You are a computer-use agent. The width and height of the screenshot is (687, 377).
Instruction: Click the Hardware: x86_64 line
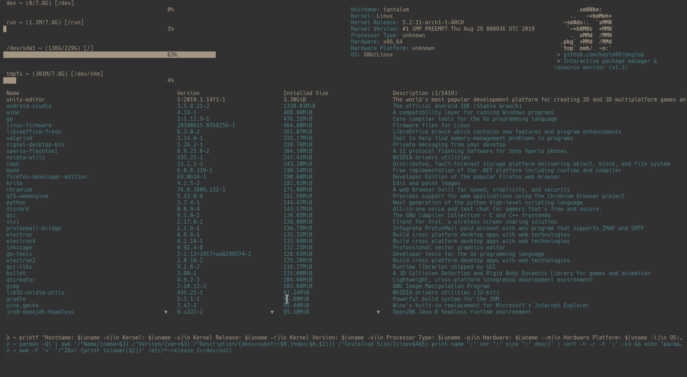coord(377,42)
